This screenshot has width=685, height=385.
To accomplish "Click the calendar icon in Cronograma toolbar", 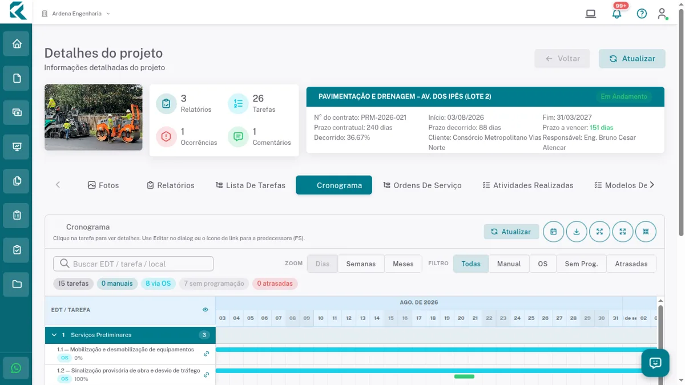I will click(x=554, y=232).
